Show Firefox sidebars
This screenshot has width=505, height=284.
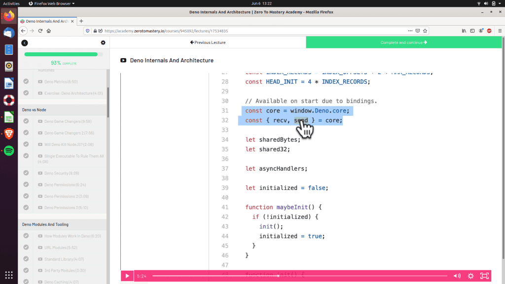pyautogui.click(x=472, y=31)
